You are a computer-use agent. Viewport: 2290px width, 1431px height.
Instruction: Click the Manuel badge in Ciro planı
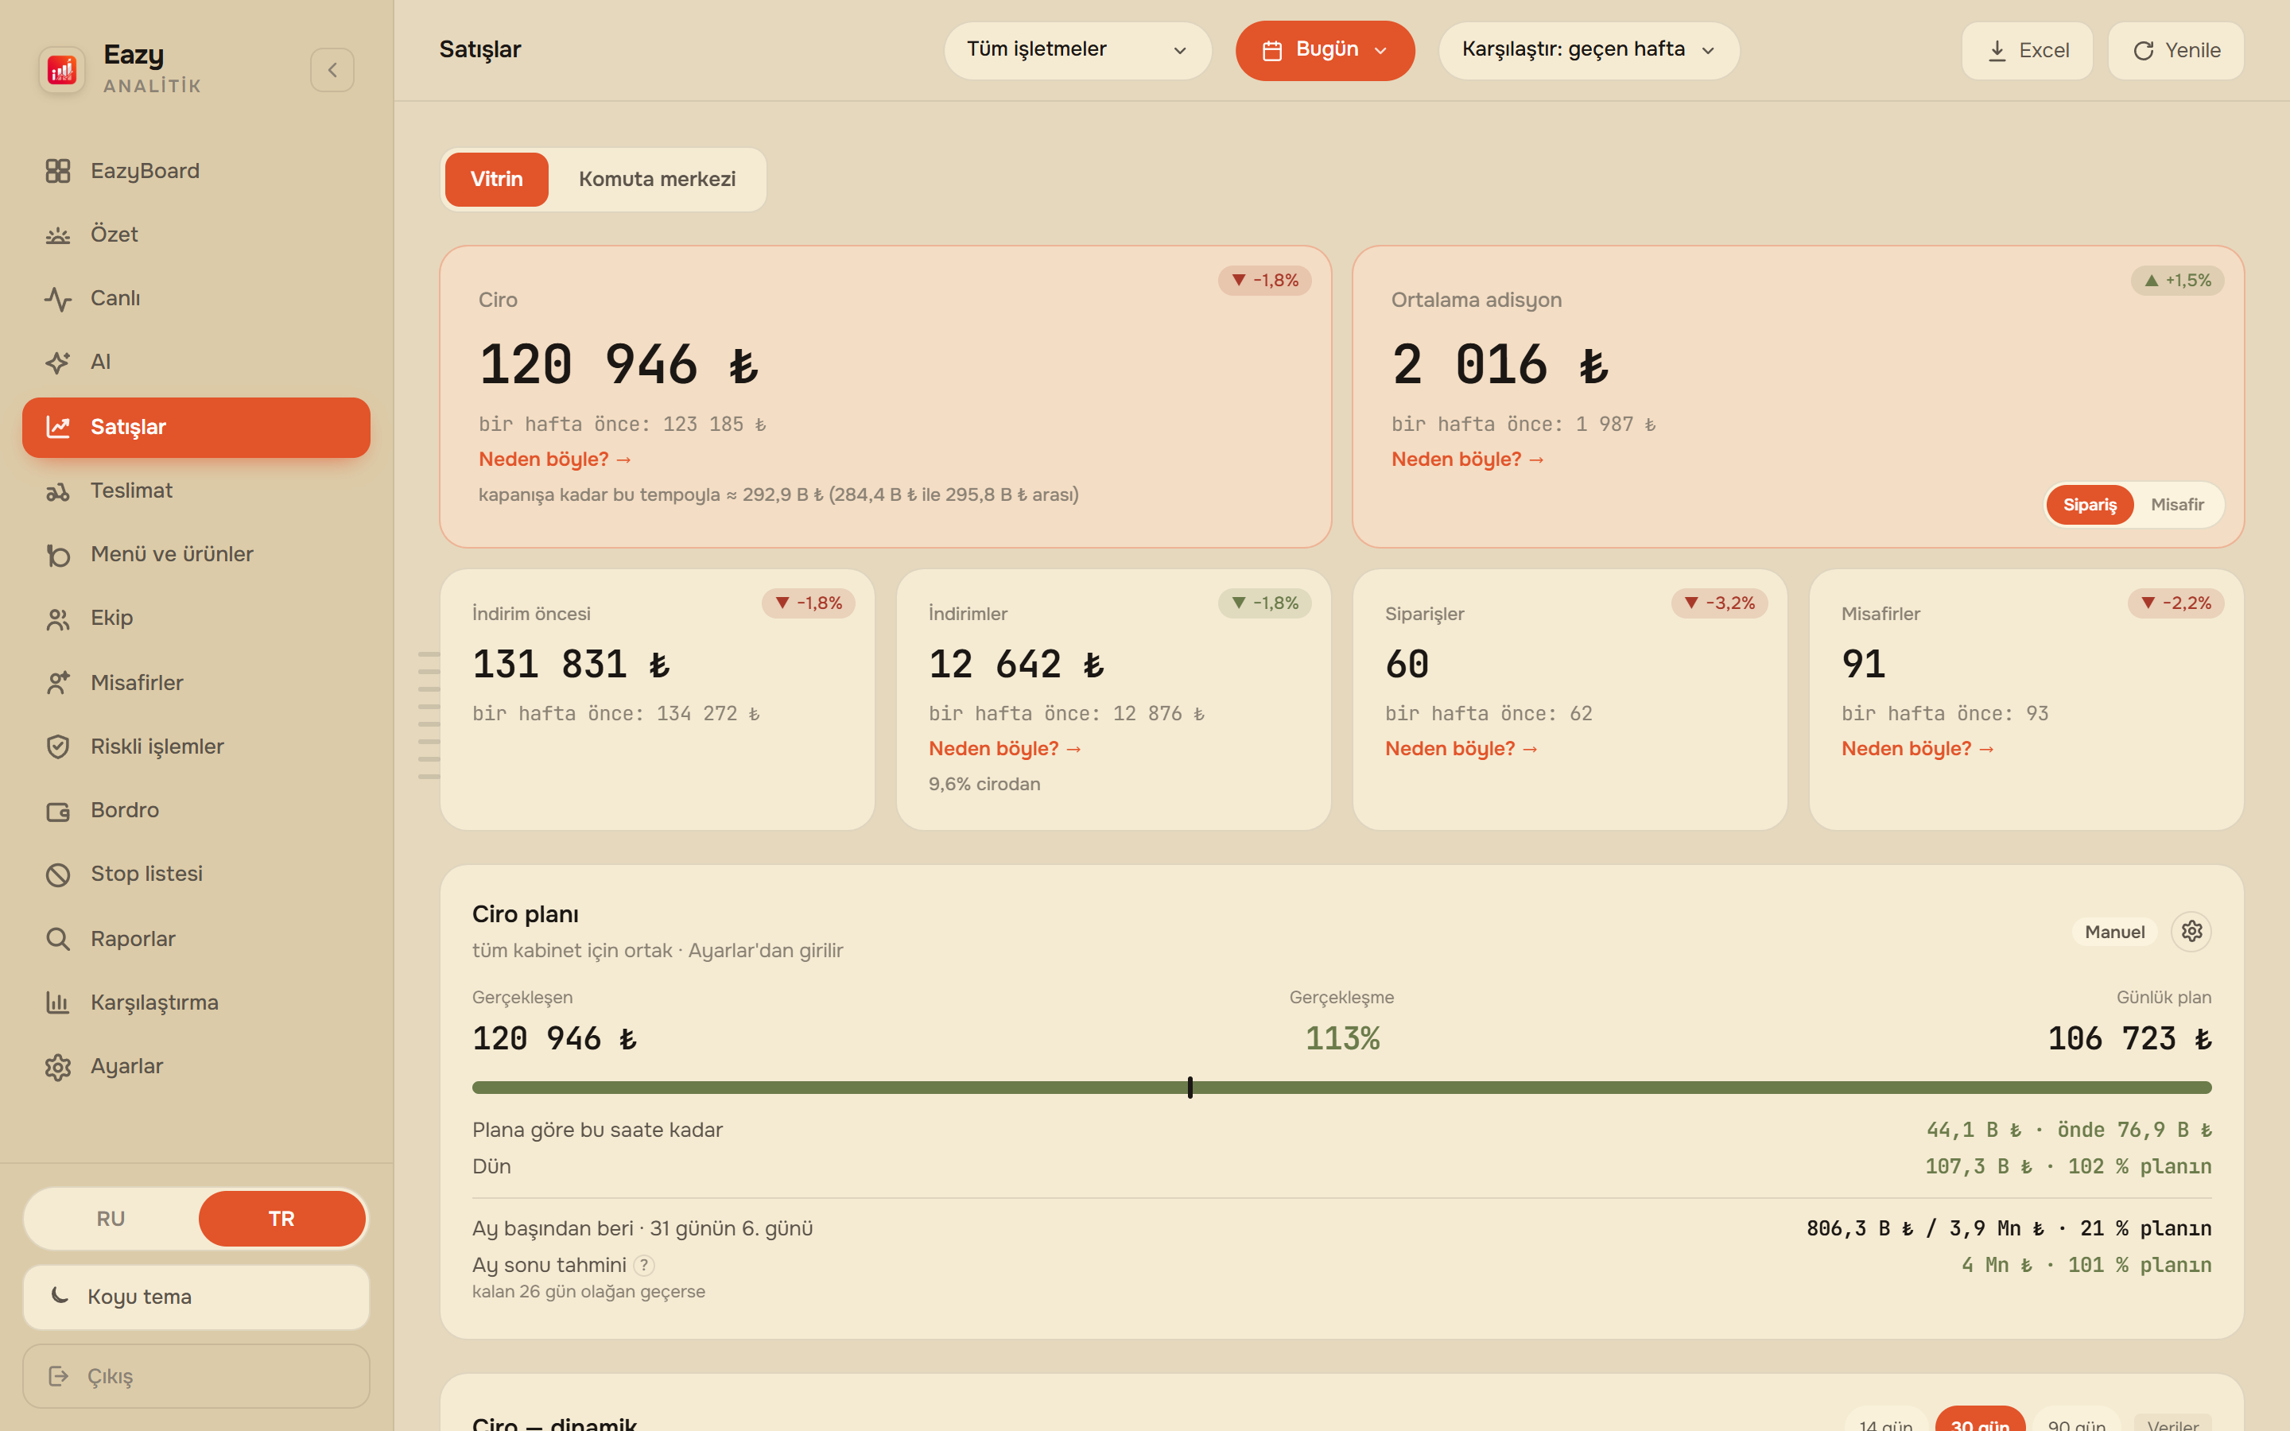[x=2115, y=931]
